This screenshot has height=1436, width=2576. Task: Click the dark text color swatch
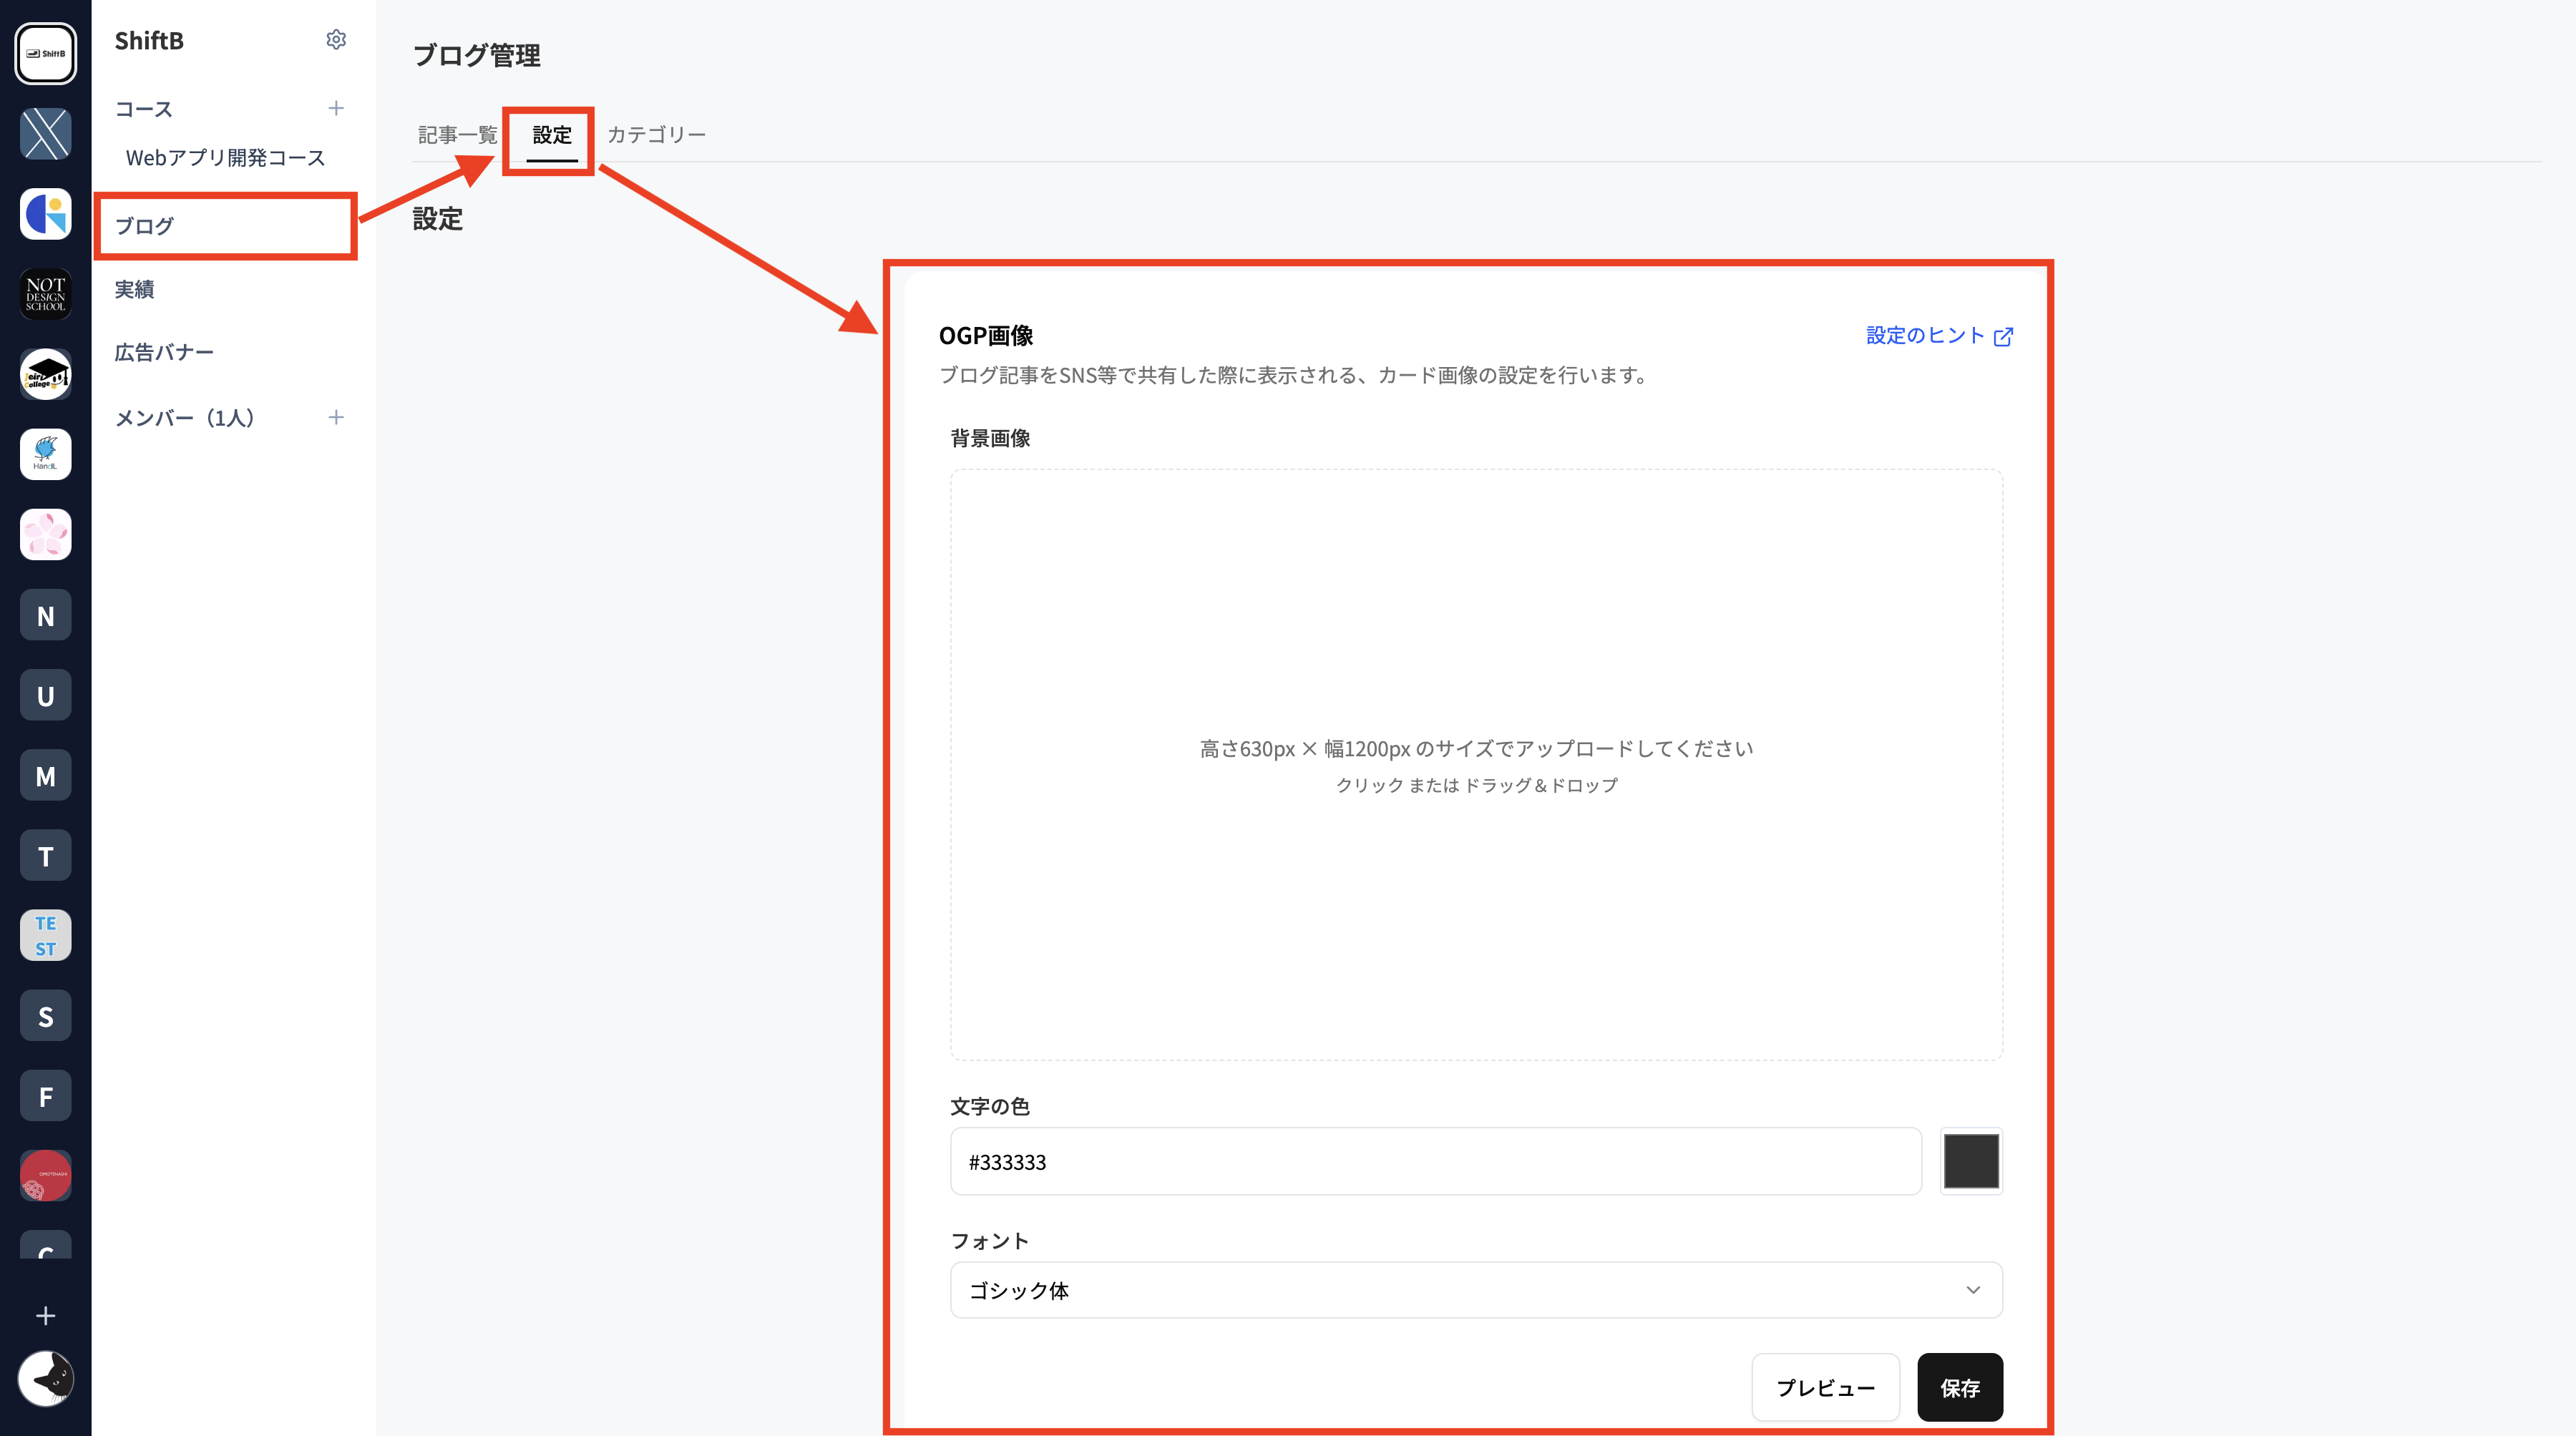[1970, 1161]
